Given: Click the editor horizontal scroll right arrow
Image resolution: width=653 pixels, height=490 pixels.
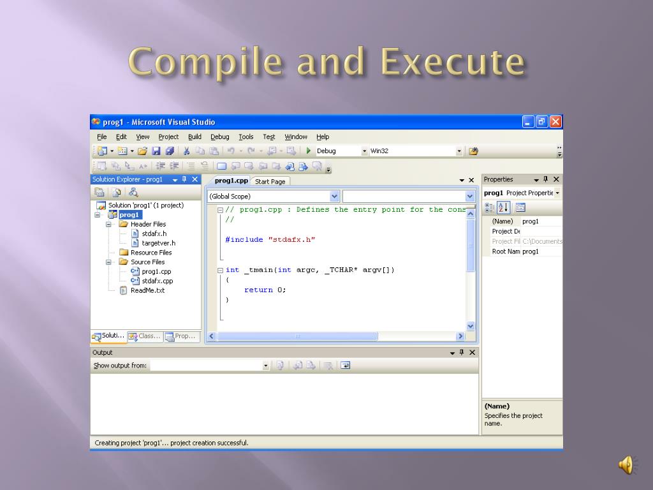Looking at the screenshot, I should 460,336.
